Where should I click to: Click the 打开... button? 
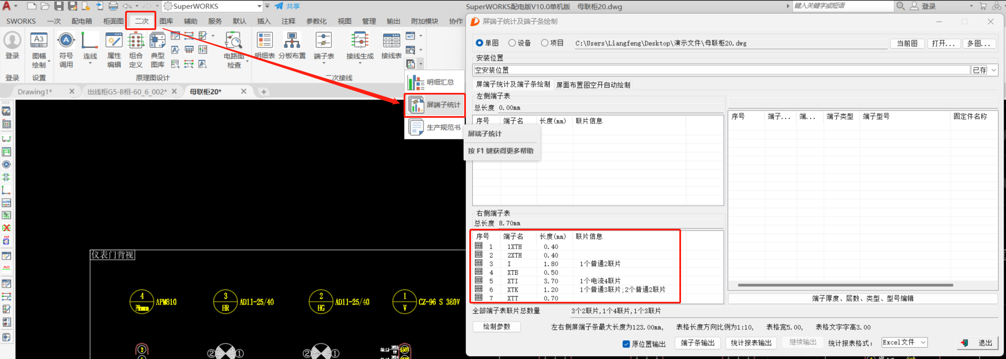tap(944, 44)
